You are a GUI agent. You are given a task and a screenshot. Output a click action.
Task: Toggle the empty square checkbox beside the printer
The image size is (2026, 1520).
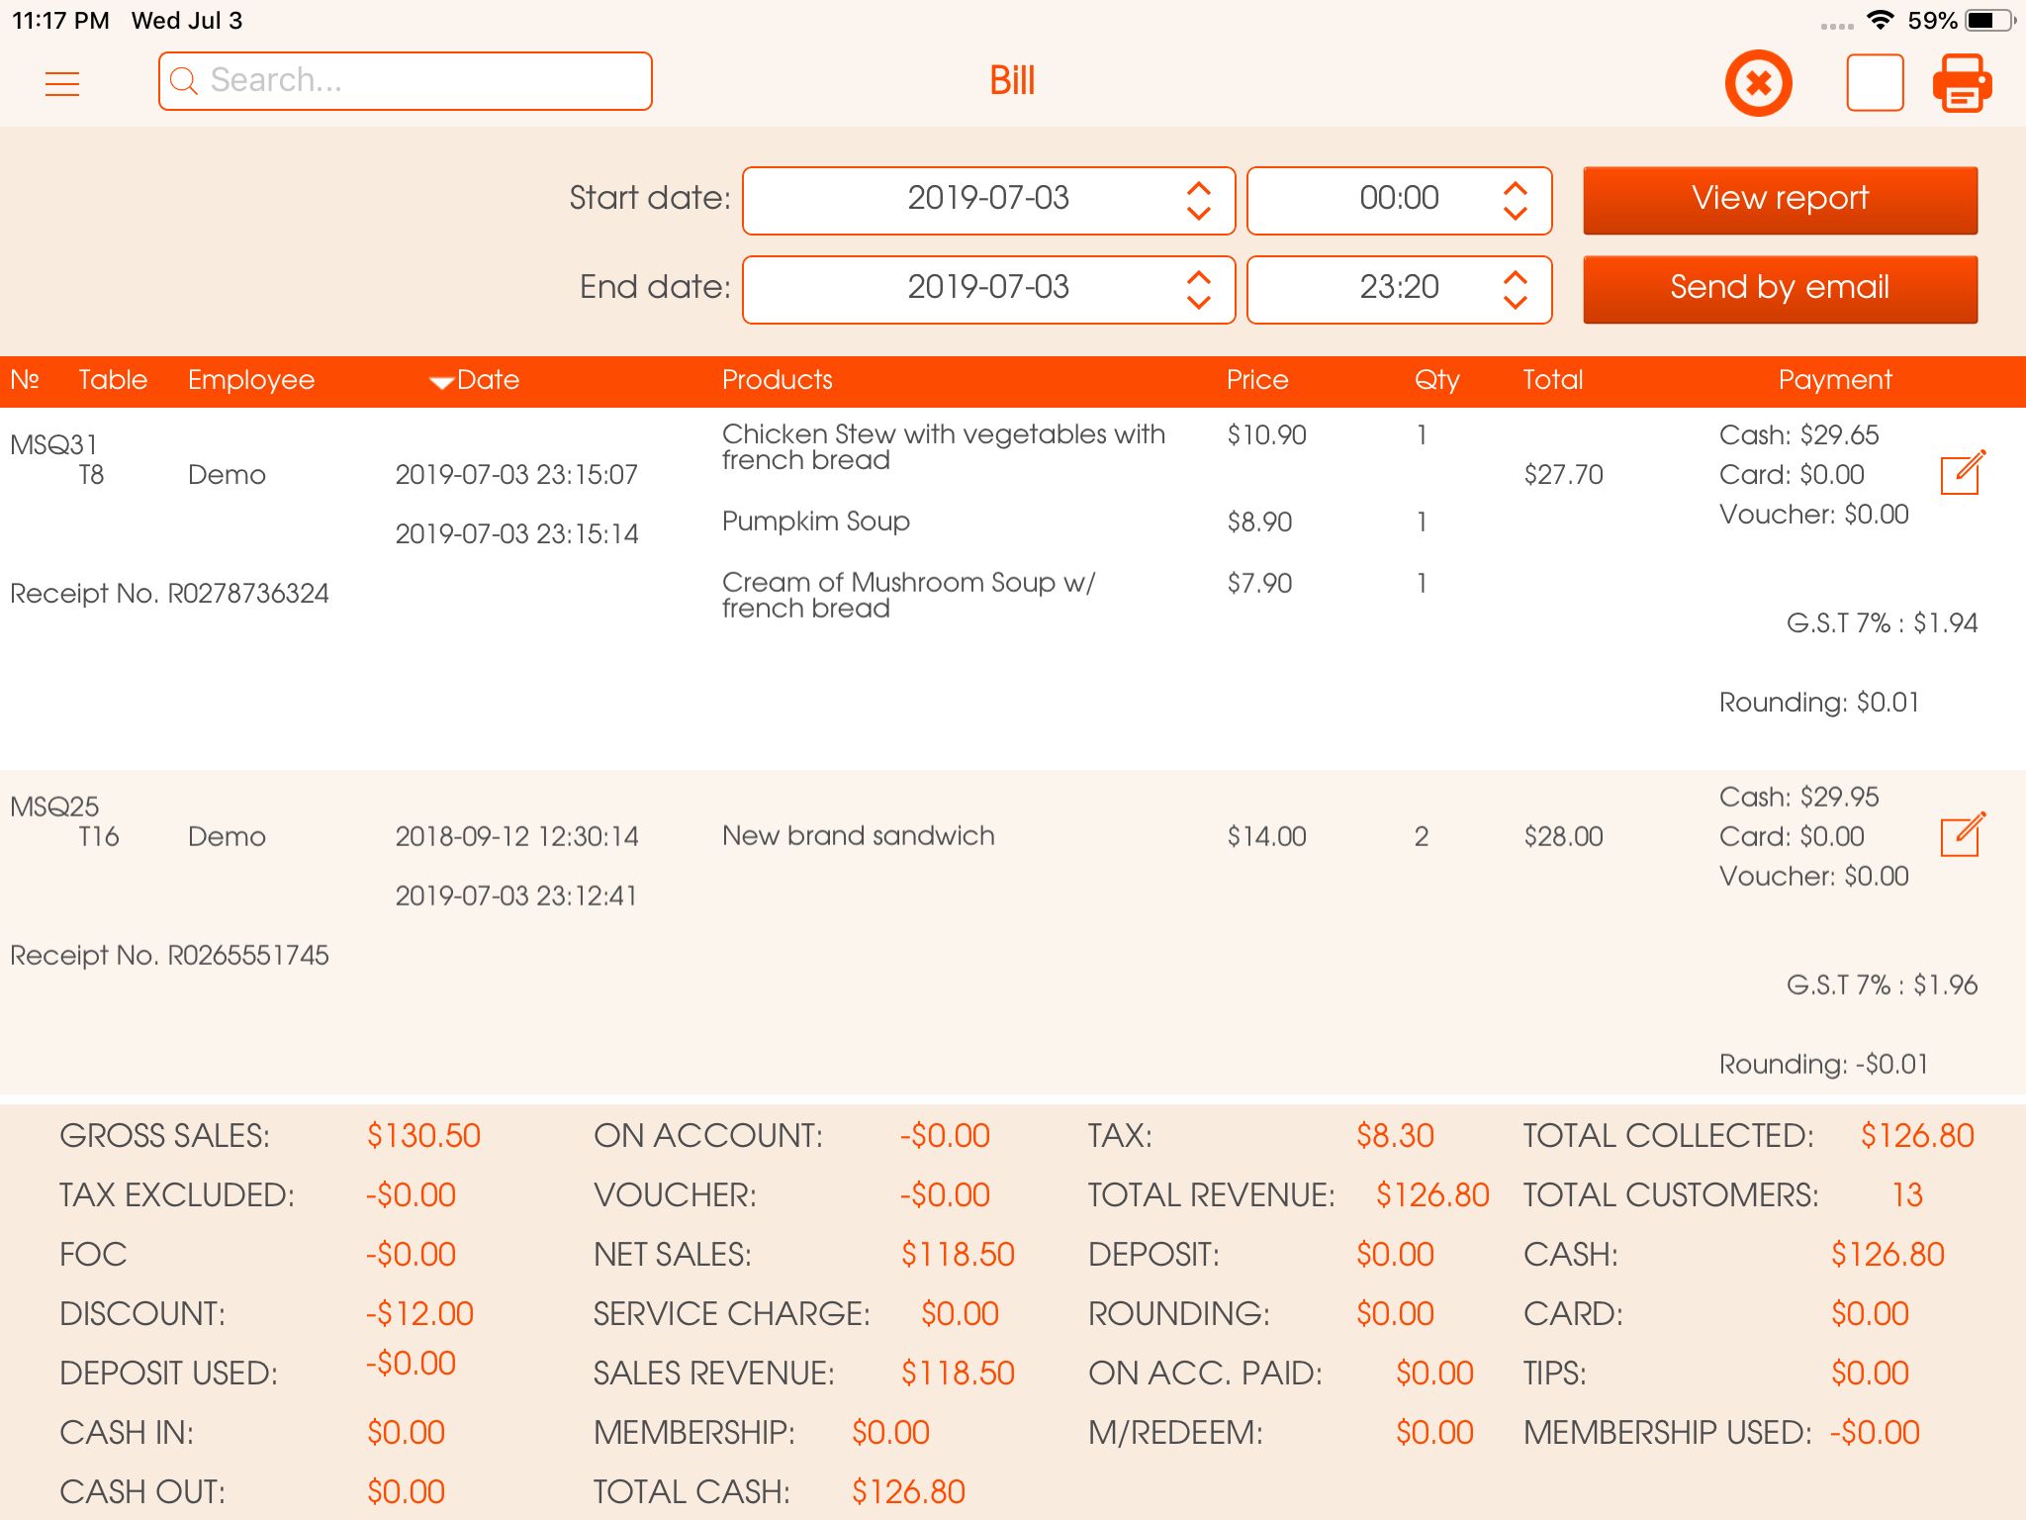pyautogui.click(x=1875, y=83)
